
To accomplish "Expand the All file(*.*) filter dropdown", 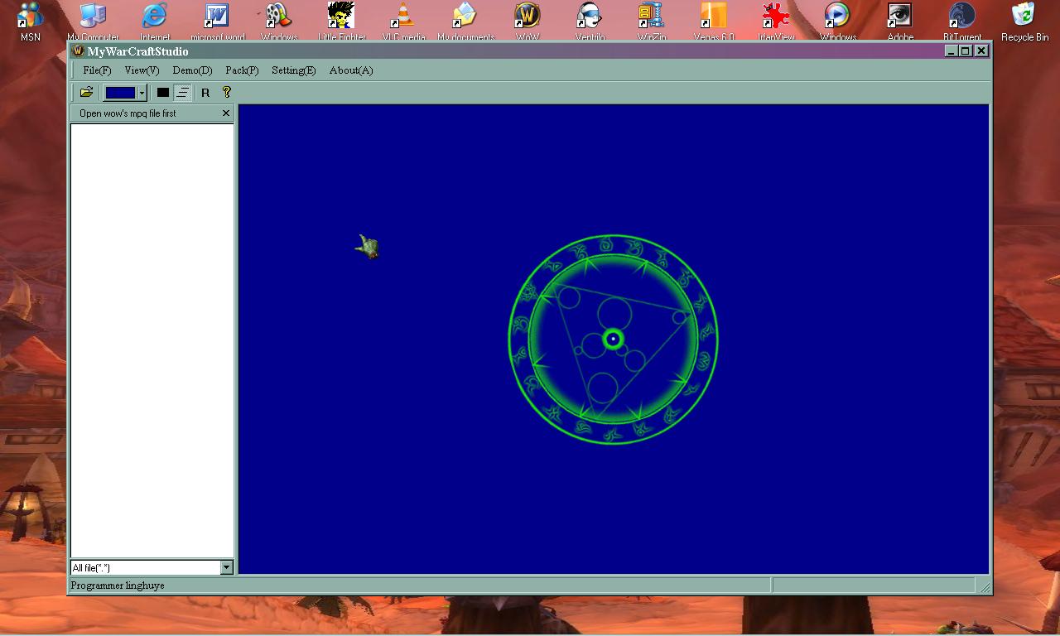I will click(226, 567).
